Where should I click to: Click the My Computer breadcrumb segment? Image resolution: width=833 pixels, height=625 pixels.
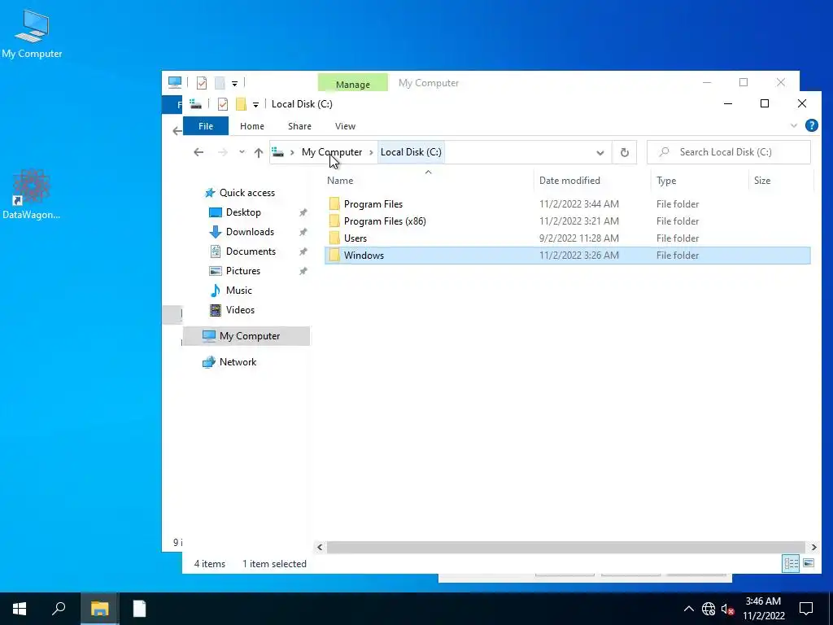click(x=332, y=152)
